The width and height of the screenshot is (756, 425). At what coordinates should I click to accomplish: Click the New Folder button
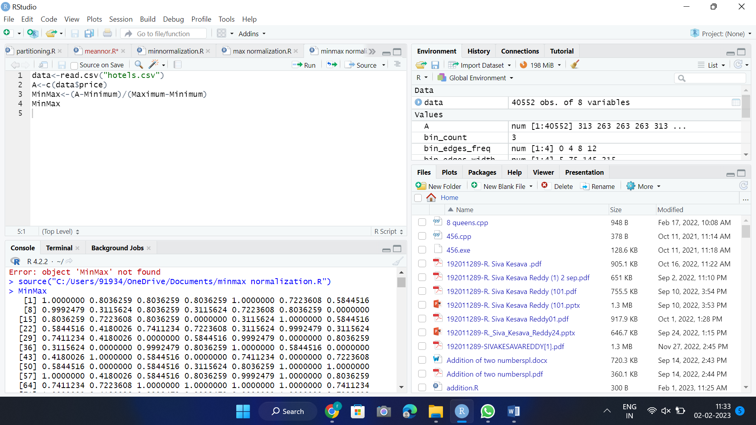click(x=438, y=186)
